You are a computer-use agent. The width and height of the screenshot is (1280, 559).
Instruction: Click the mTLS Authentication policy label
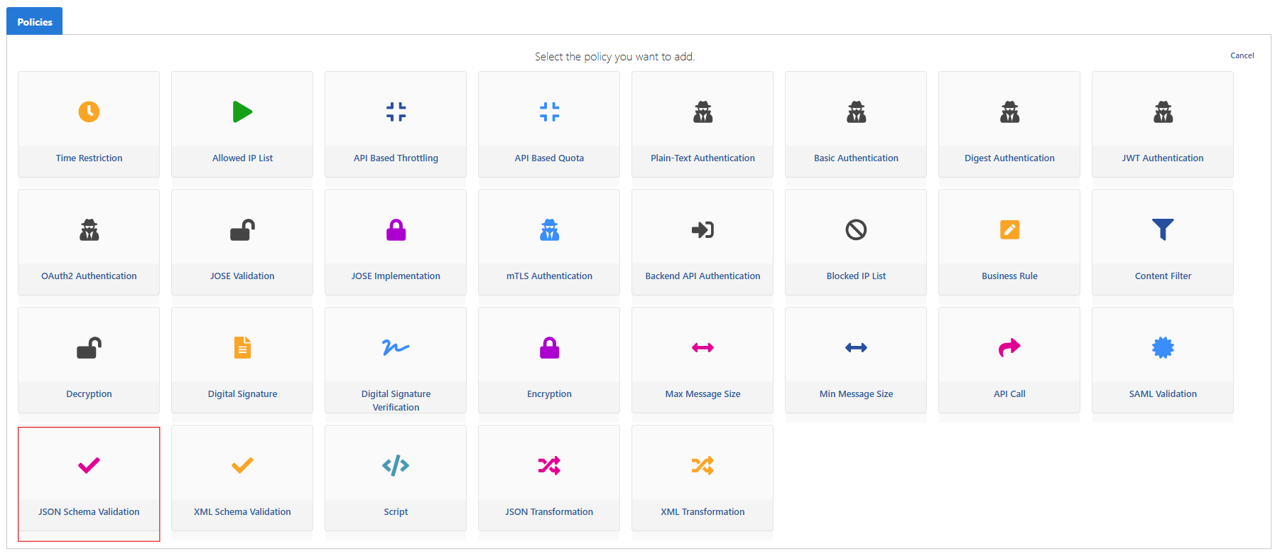[549, 276]
